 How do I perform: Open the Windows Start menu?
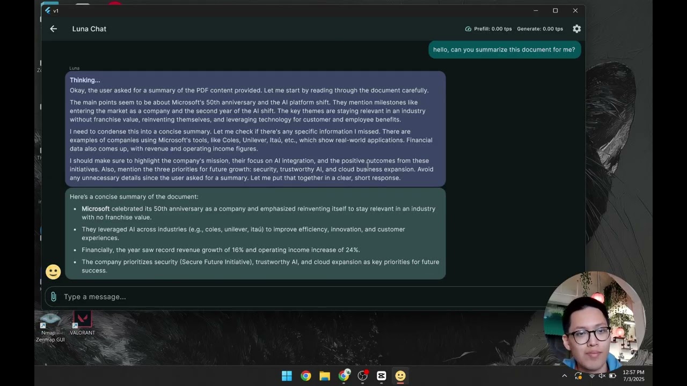(x=287, y=376)
